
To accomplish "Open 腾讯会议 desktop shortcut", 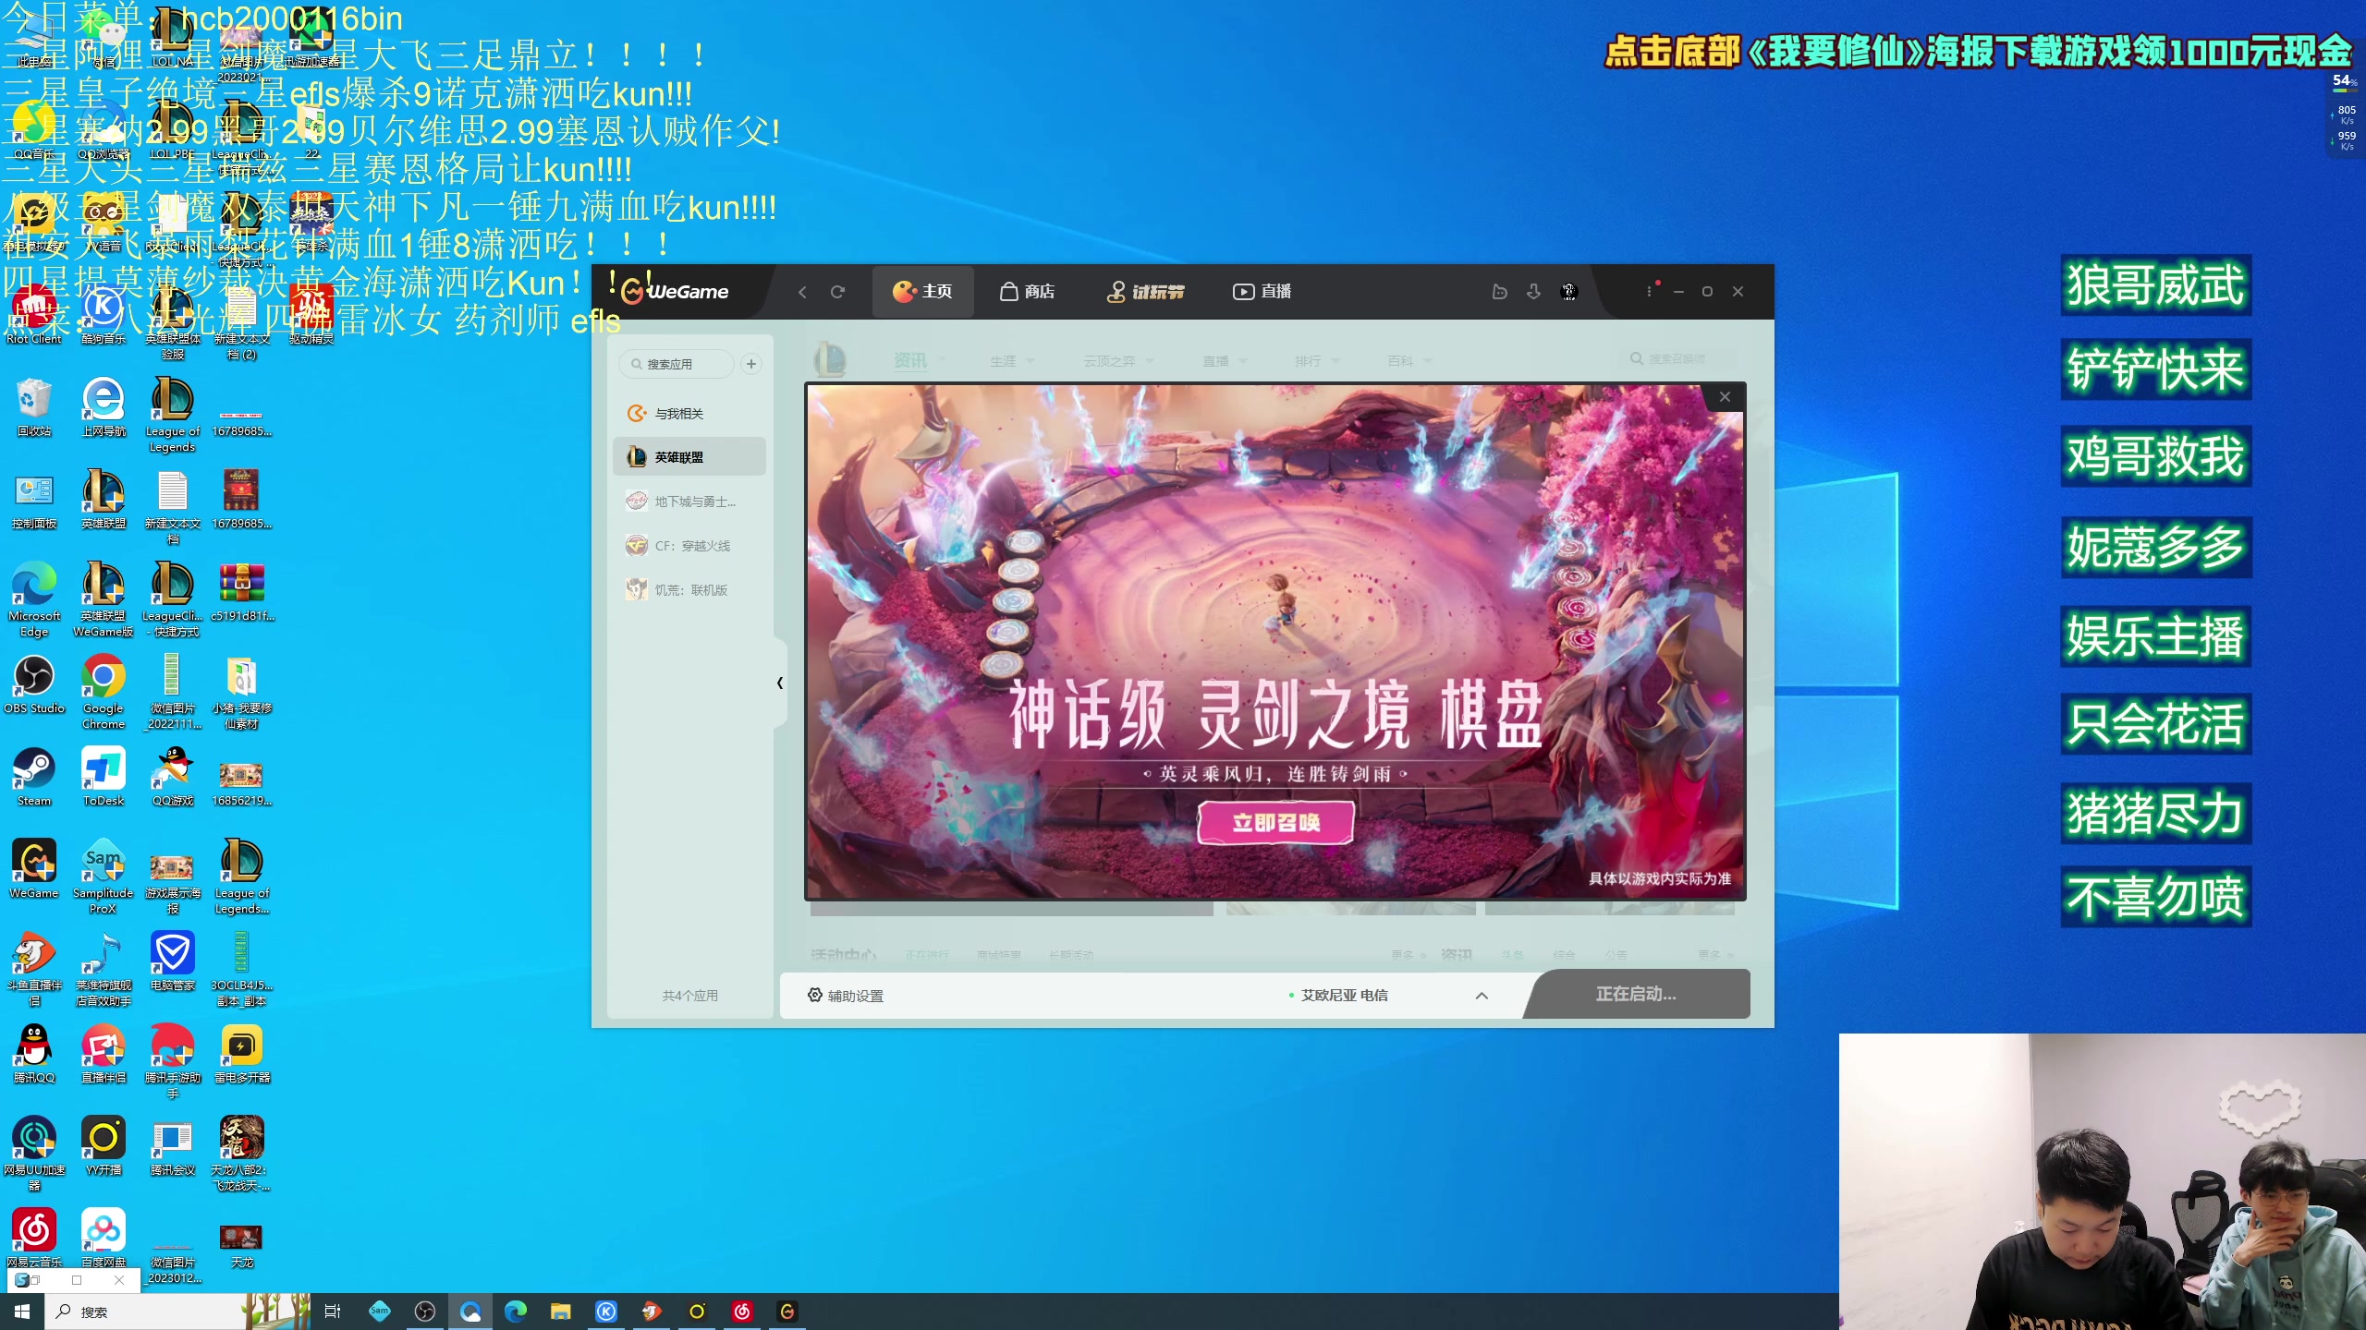I will (173, 1147).
